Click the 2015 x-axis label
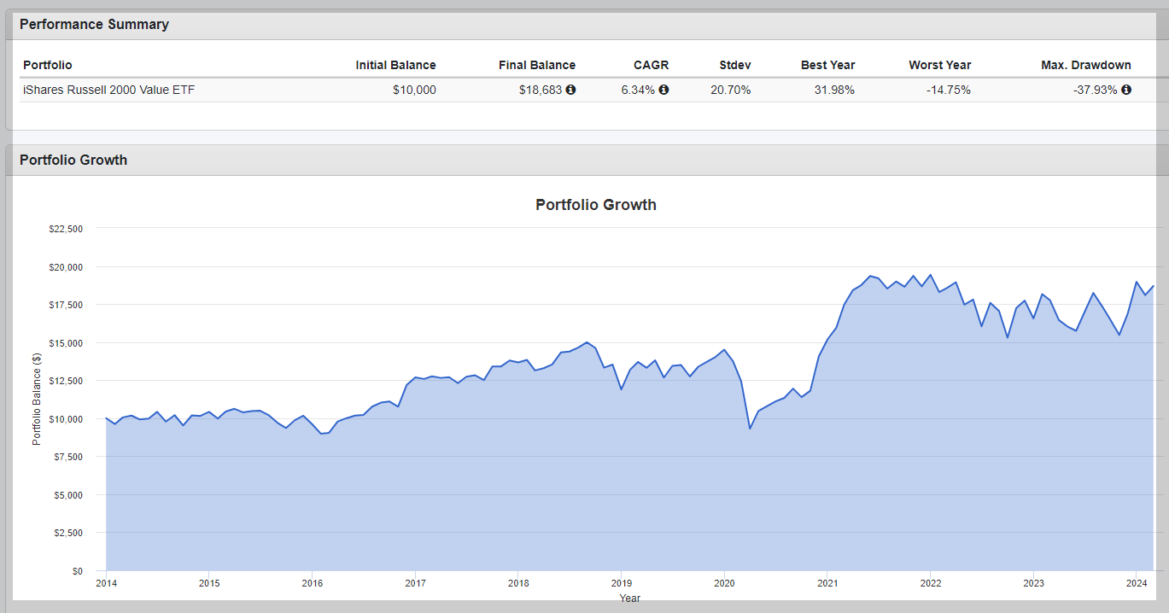 click(x=209, y=584)
